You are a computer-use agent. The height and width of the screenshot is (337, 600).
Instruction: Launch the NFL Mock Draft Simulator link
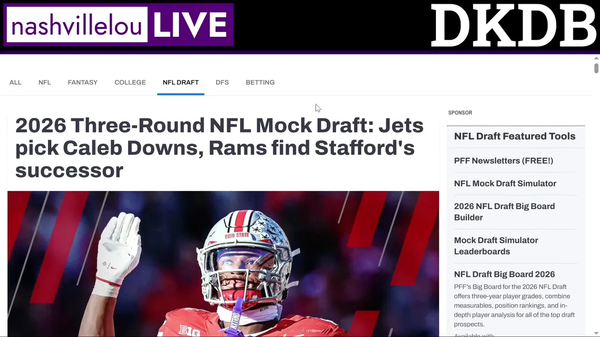pos(505,183)
